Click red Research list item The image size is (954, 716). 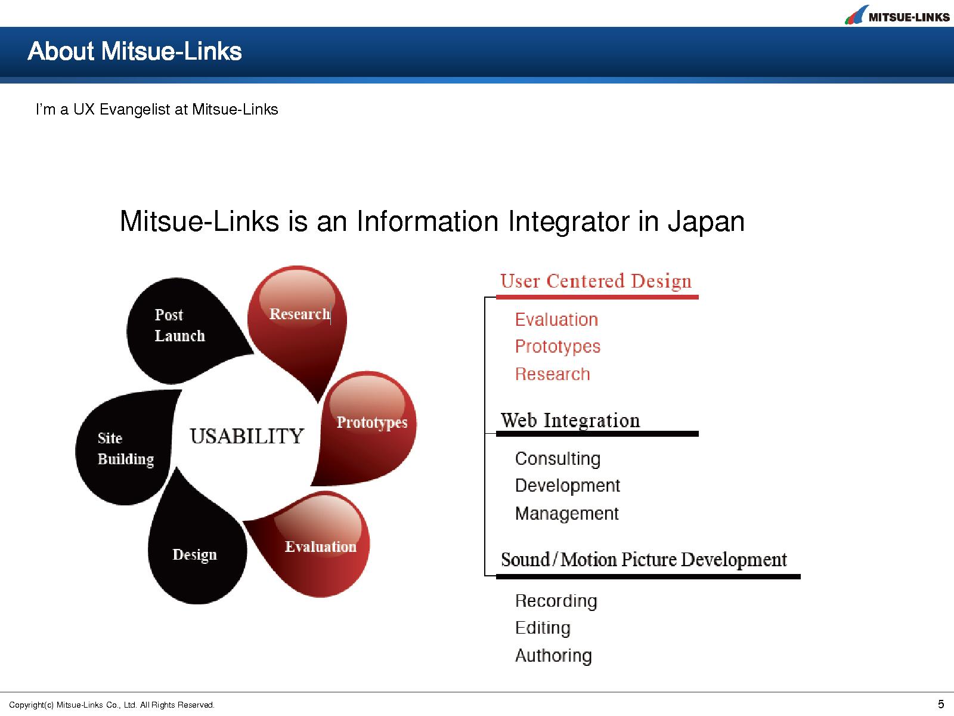pos(552,374)
